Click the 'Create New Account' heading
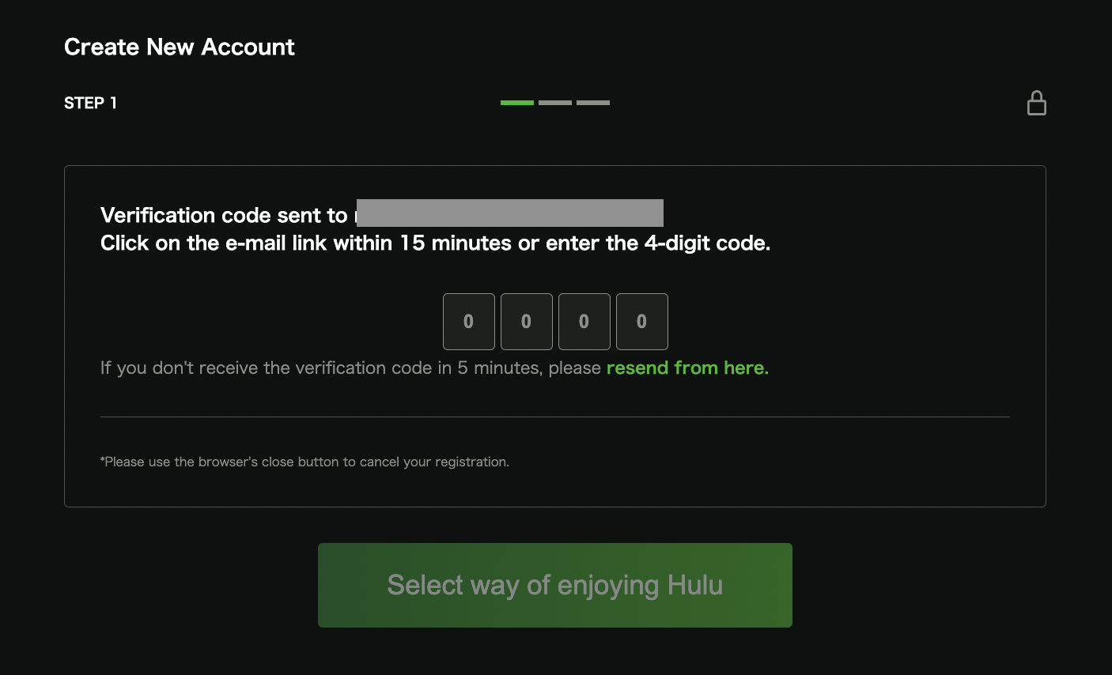This screenshot has height=675, width=1112. coord(180,47)
